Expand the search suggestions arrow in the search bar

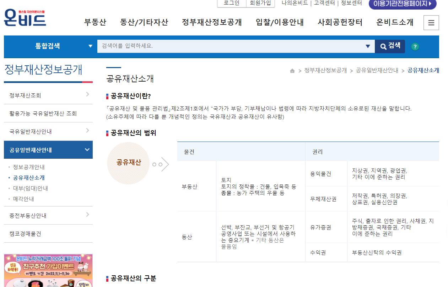(367, 46)
